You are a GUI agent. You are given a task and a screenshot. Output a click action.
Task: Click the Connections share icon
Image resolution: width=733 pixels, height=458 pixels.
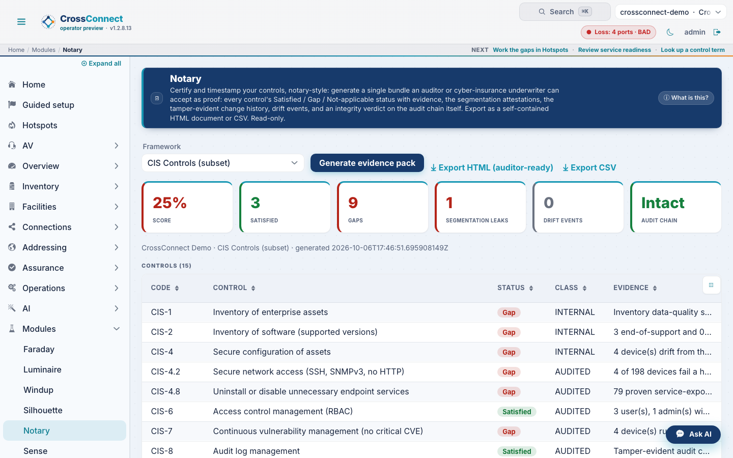coord(12,227)
